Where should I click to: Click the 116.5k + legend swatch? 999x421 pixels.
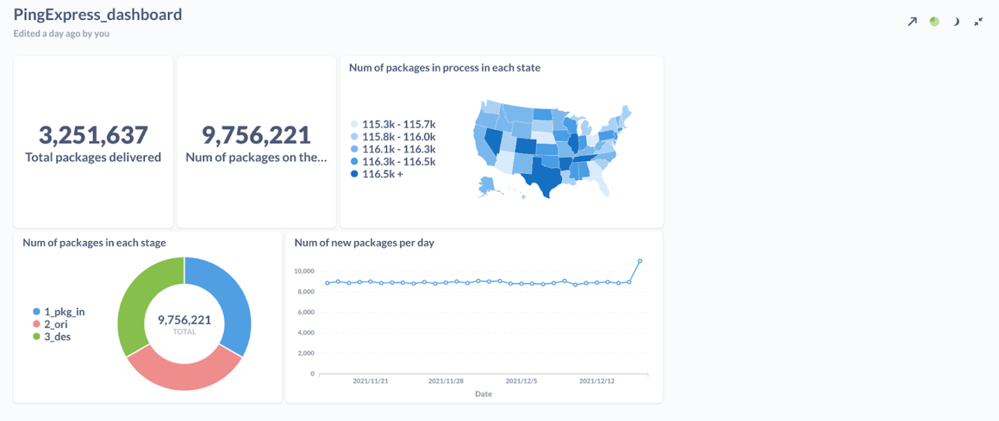point(354,174)
